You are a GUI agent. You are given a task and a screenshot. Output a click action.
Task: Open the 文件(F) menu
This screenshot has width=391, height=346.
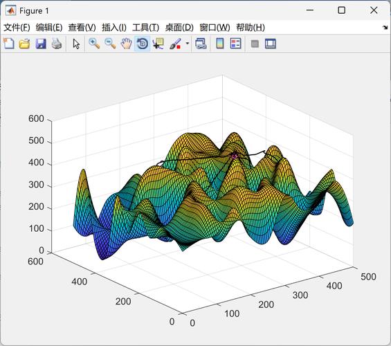point(17,28)
